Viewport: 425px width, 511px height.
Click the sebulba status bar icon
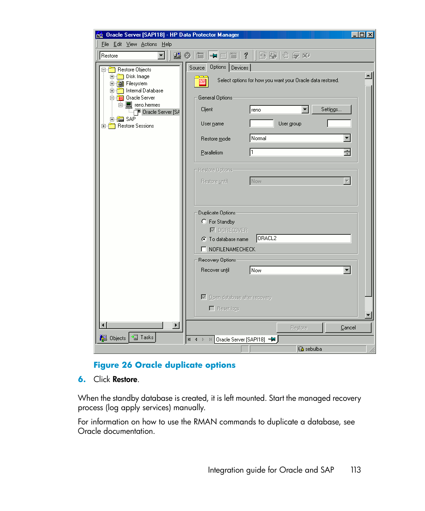(x=301, y=349)
